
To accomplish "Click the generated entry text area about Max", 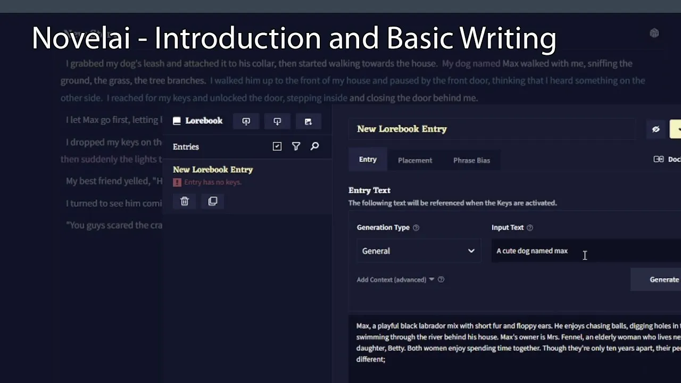I will (515, 348).
